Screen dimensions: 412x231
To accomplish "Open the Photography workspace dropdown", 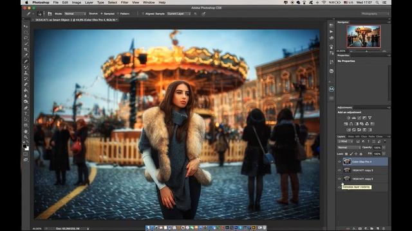I will tap(375, 13).
